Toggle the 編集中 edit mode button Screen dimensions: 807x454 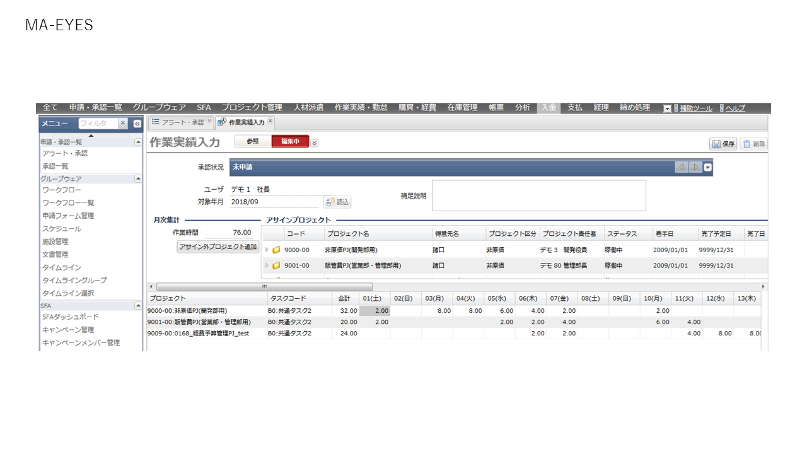tap(291, 142)
